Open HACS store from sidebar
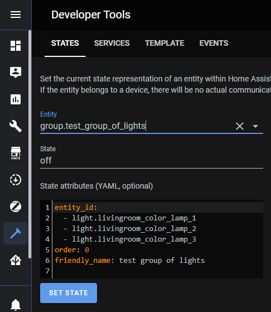The width and height of the screenshot is (271, 312). click(x=16, y=153)
